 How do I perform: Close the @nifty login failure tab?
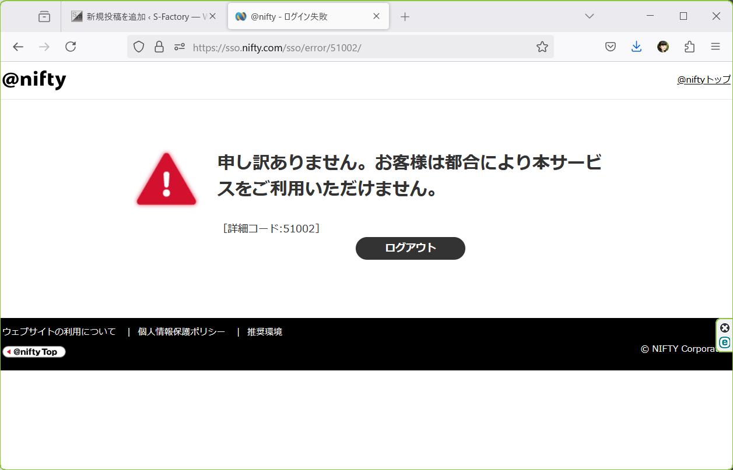(x=377, y=16)
